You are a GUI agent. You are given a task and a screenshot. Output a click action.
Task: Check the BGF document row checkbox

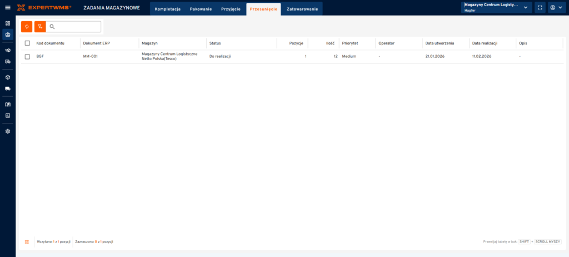pos(27,57)
